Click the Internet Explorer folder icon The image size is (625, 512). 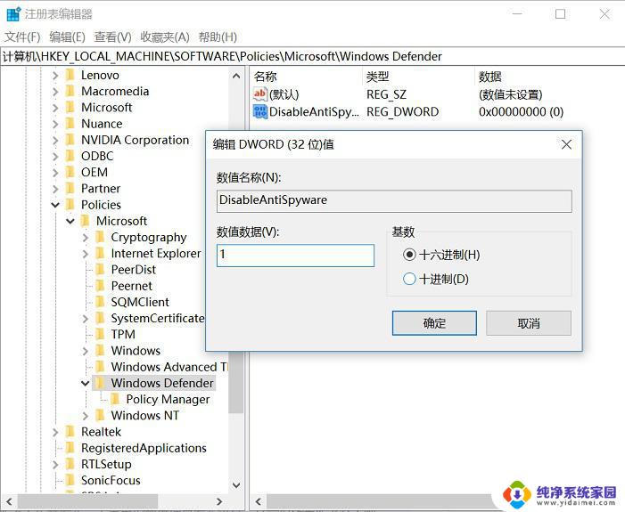point(100,253)
